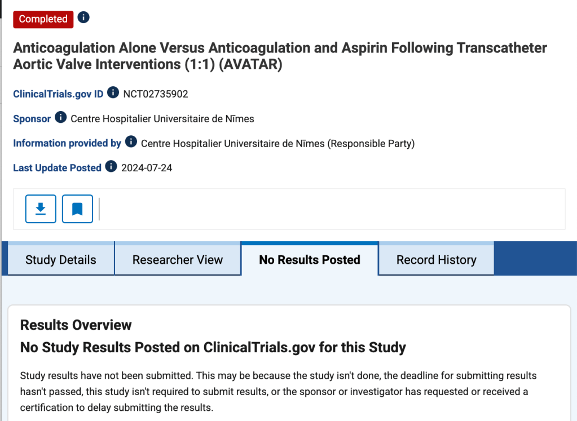Viewport: 577px width, 421px height.
Task: Select the No Results Posted tab
Action: click(x=310, y=260)
